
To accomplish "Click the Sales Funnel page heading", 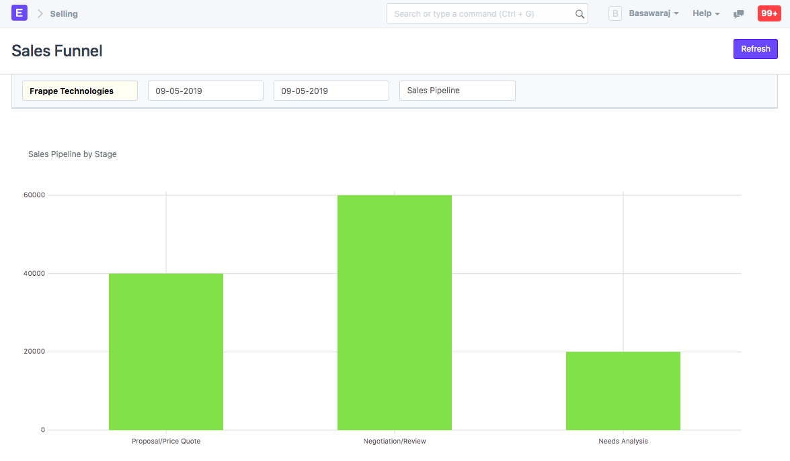I will pyautogui.click(x=56, y=50).
